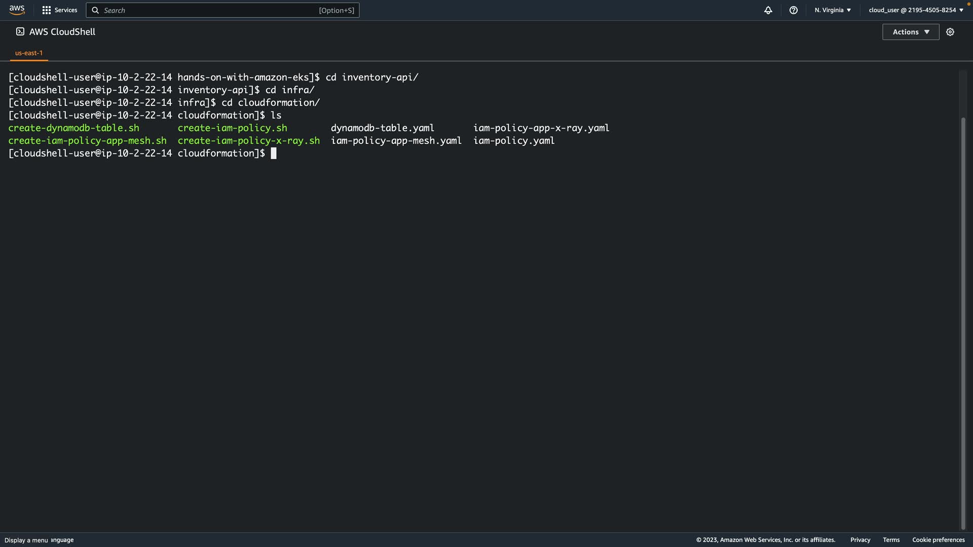Click the terminal cursor at current prompt
Viewport: 973px width, 547px height.
274,153
